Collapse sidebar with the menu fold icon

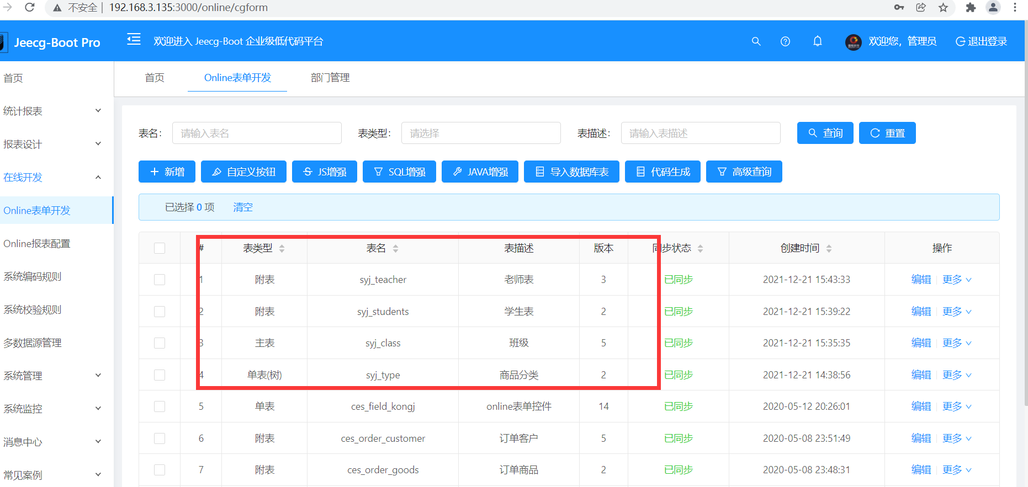coord(134,40)
